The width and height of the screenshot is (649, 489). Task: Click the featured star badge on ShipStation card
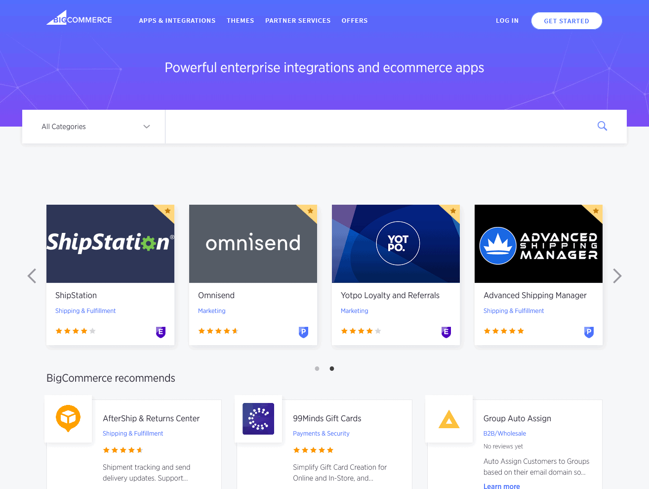[x=168, y=211]
